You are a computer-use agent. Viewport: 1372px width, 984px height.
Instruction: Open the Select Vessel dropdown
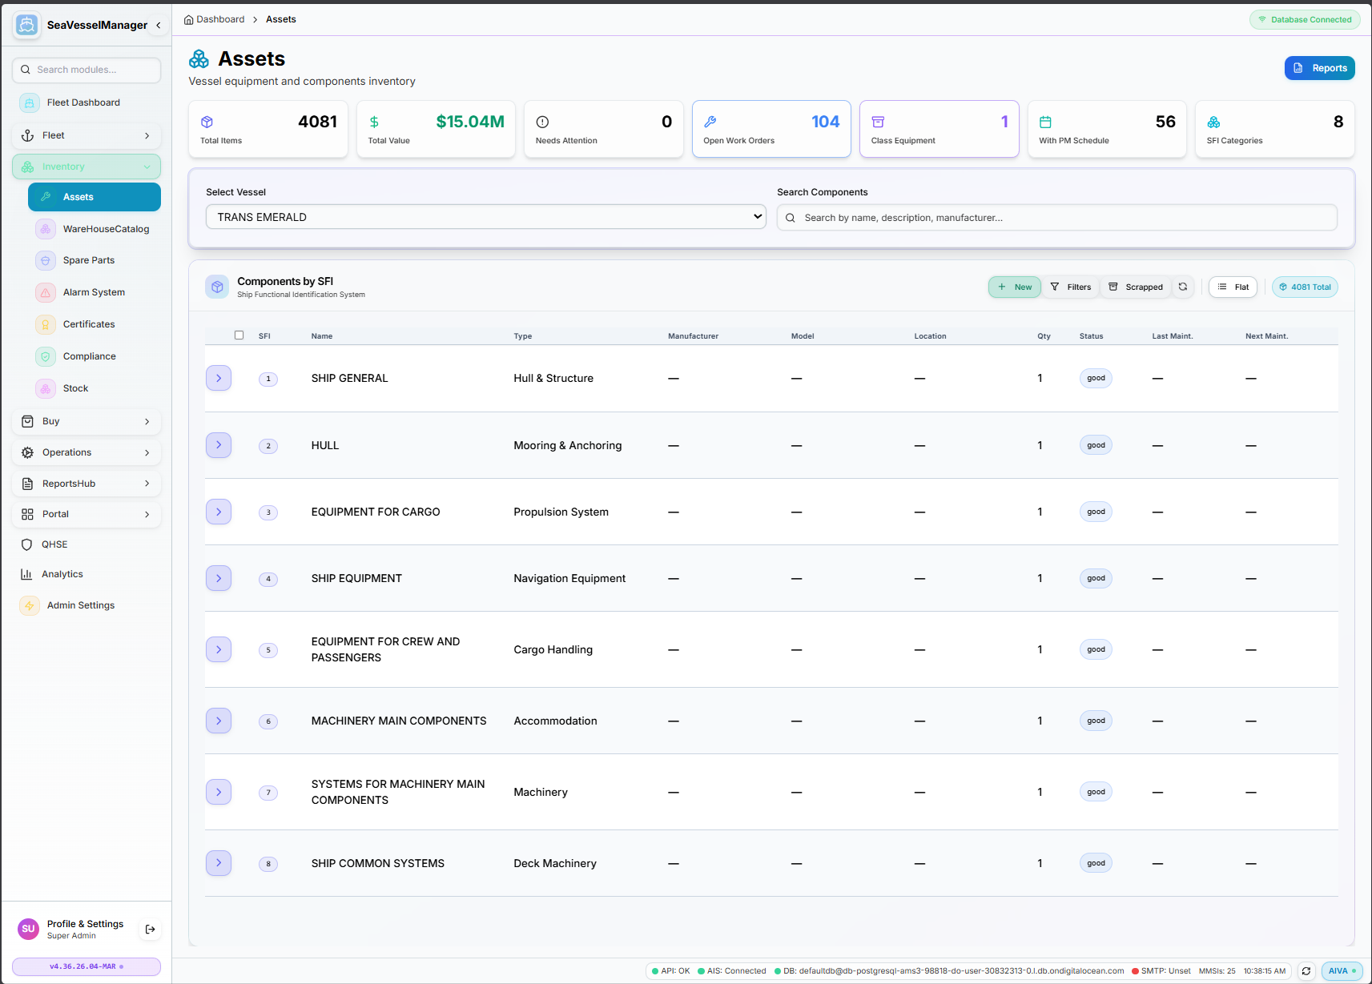coord(485,216)
